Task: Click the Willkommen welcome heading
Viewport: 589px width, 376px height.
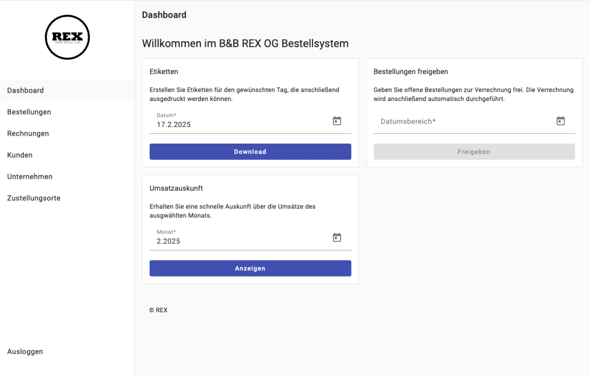Action: (245, 43)
